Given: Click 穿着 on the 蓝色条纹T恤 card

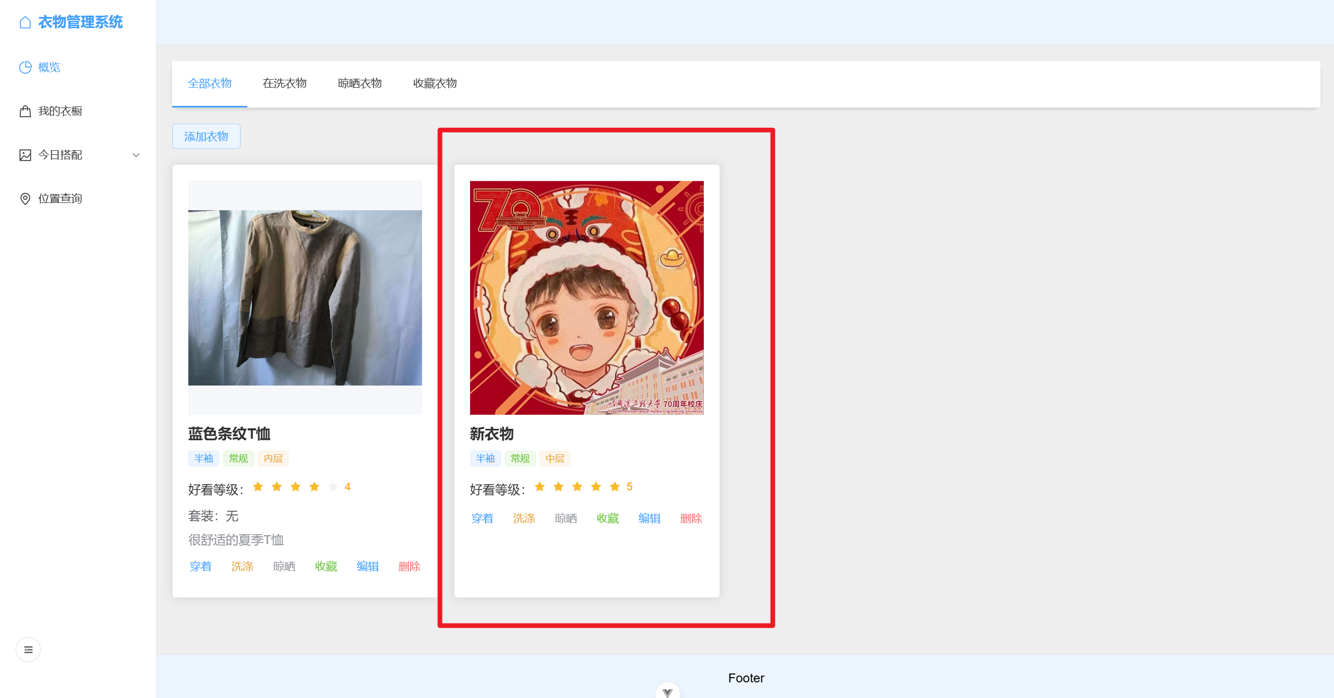Looking at the screenshot, I should [200, 567].
